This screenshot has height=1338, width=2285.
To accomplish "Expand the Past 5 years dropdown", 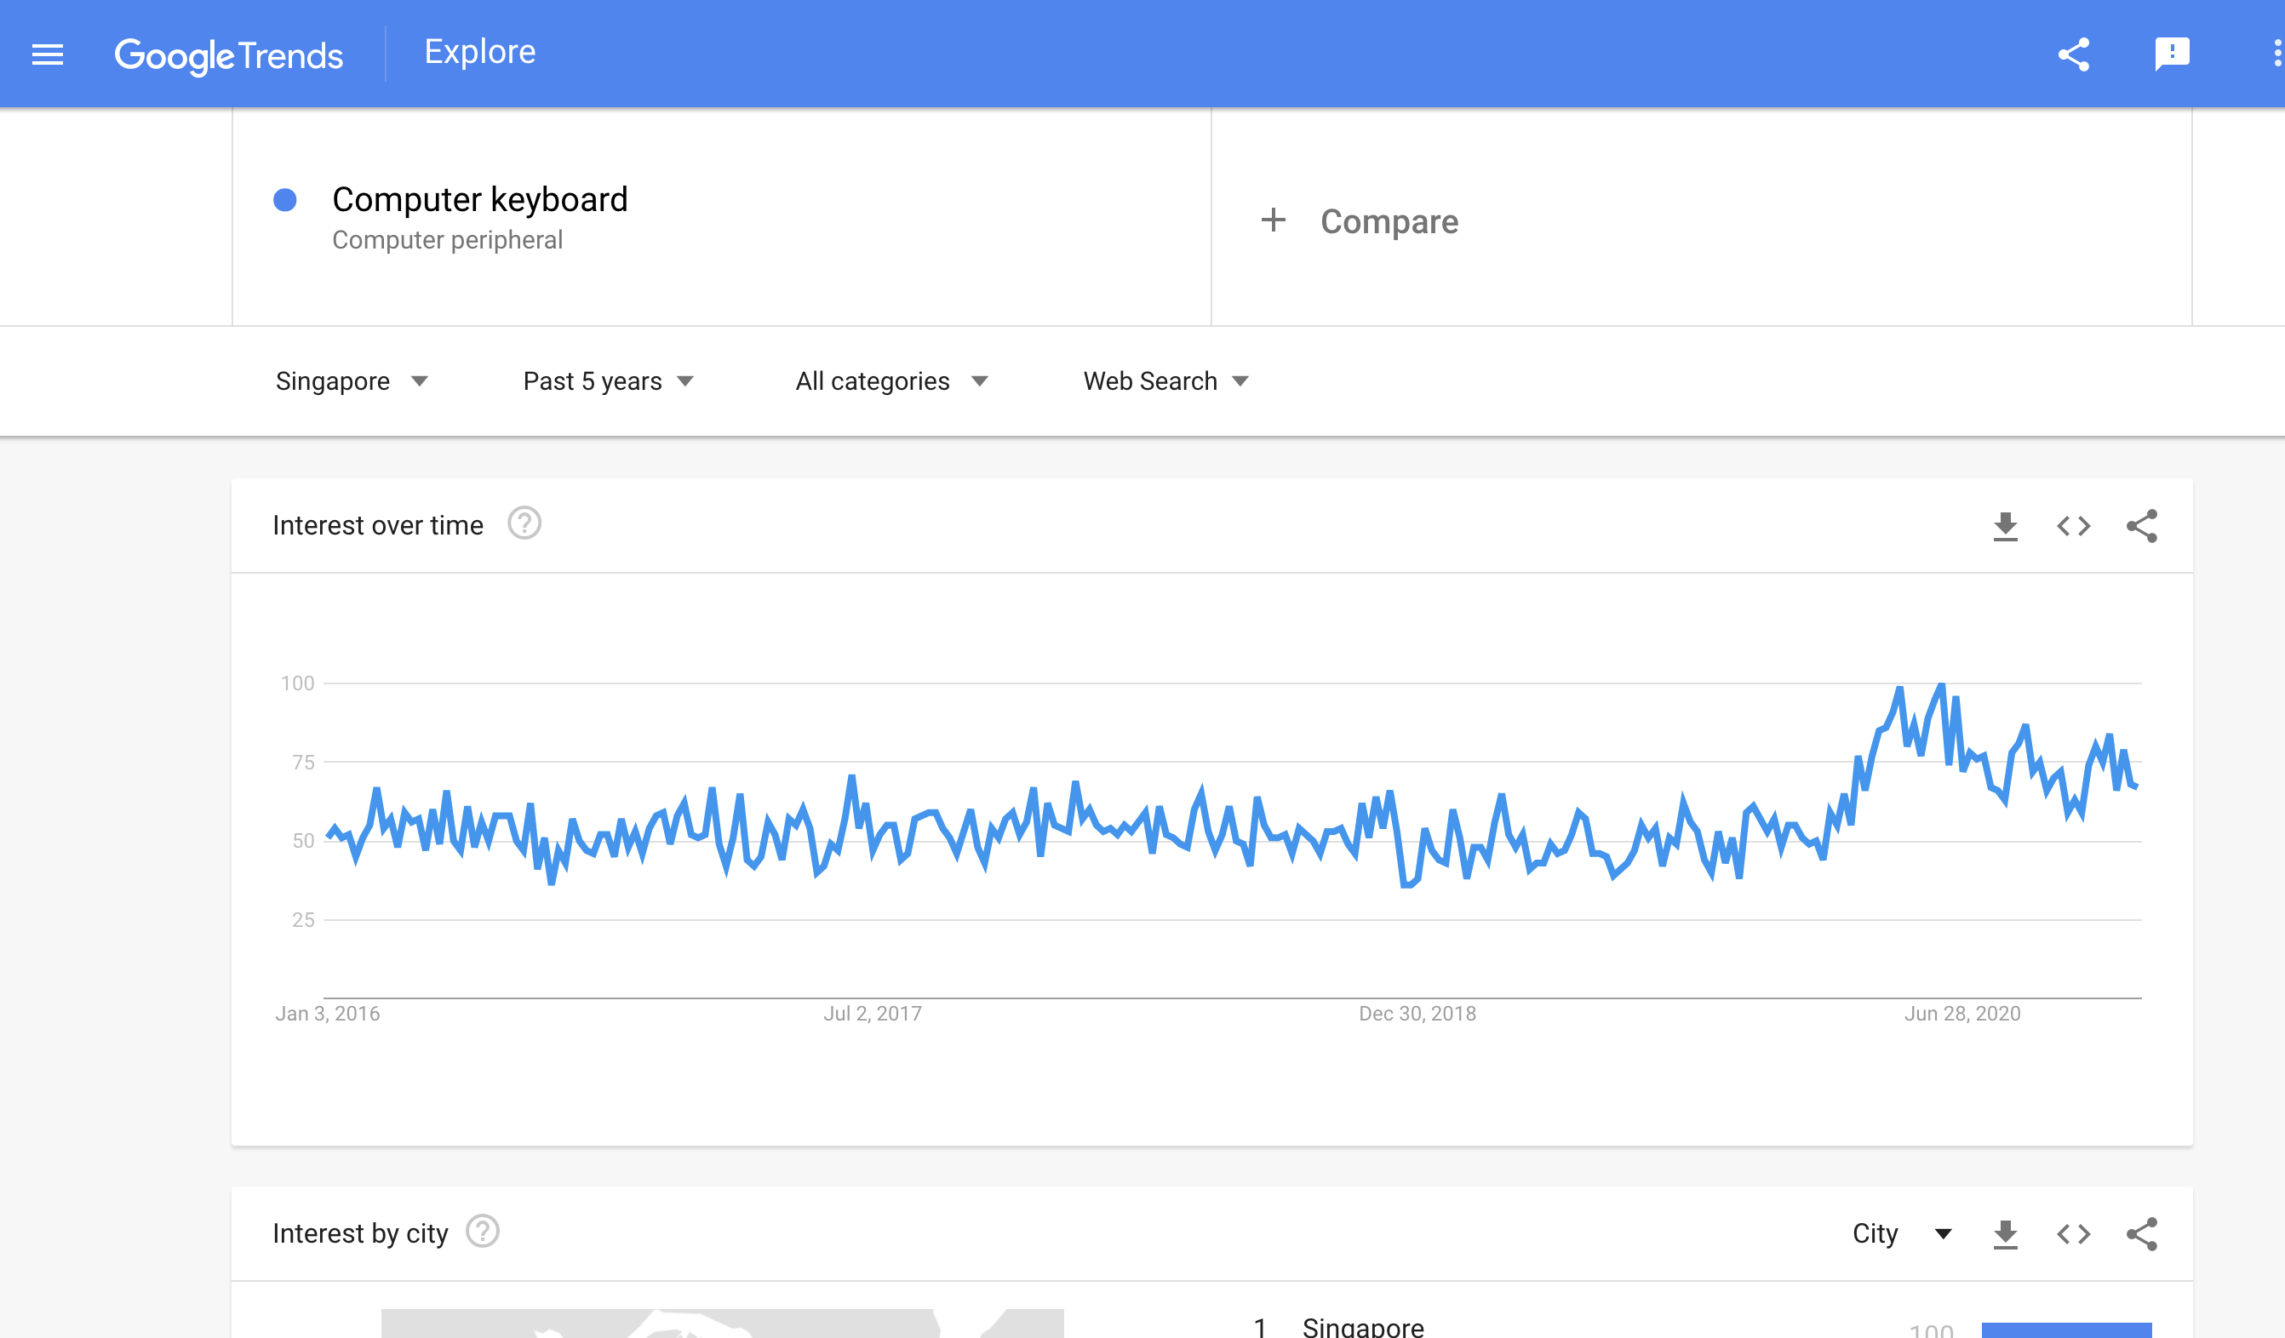I will (608, 380).
